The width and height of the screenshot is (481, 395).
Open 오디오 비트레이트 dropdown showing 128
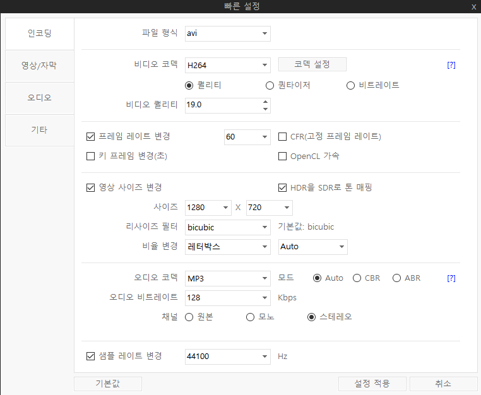click(x=228, y=298)
